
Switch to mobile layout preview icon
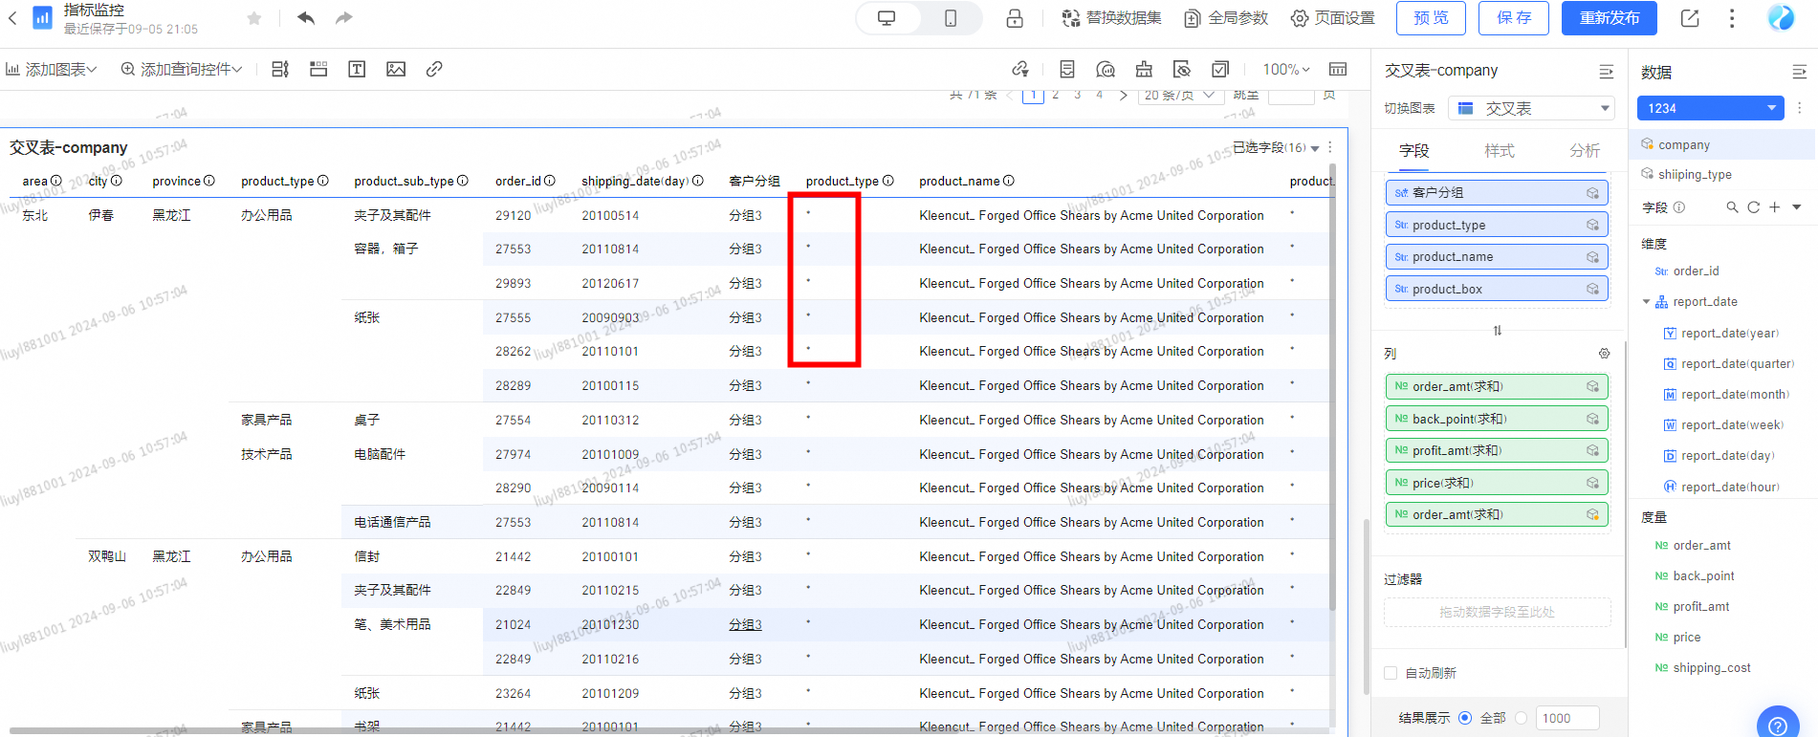(951, 18)
